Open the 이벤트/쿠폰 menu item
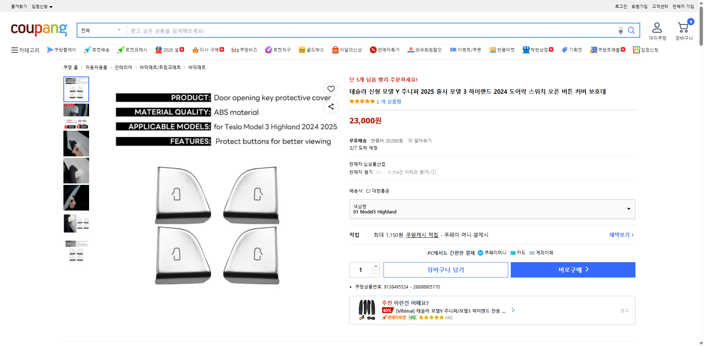Screen dimensions: 704x346 coord(466,50)
